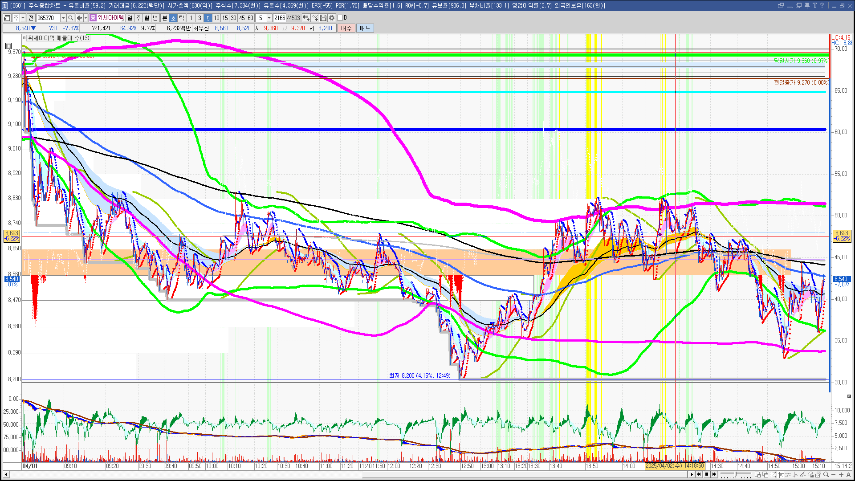Click the zoom magnifier icon at bottom right
This screenshot has width=855, height=481.
click(826, 475)
